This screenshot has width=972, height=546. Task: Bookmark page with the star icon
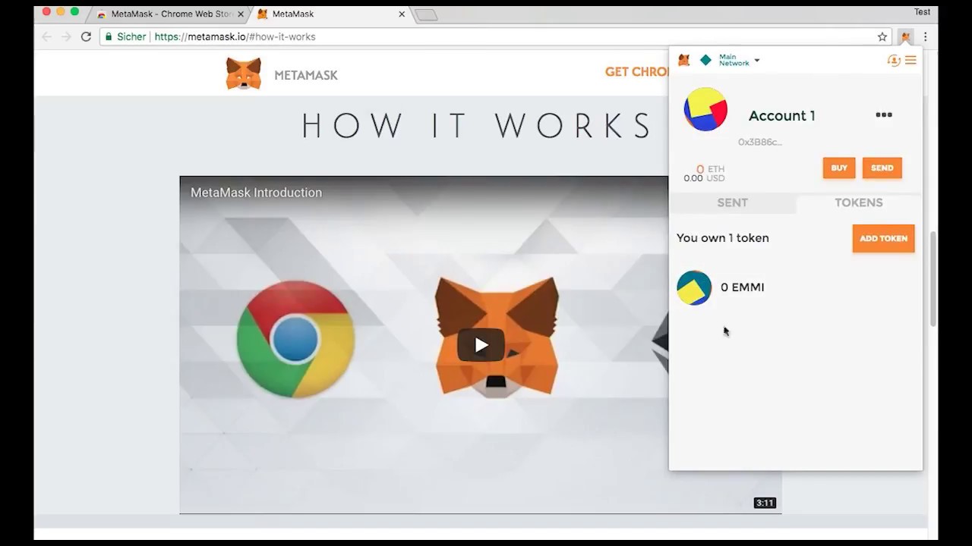pos(882,36)
